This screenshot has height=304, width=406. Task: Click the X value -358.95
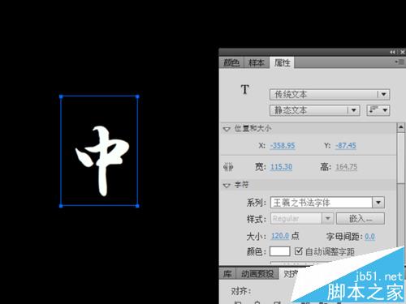[x=283, y=146]
